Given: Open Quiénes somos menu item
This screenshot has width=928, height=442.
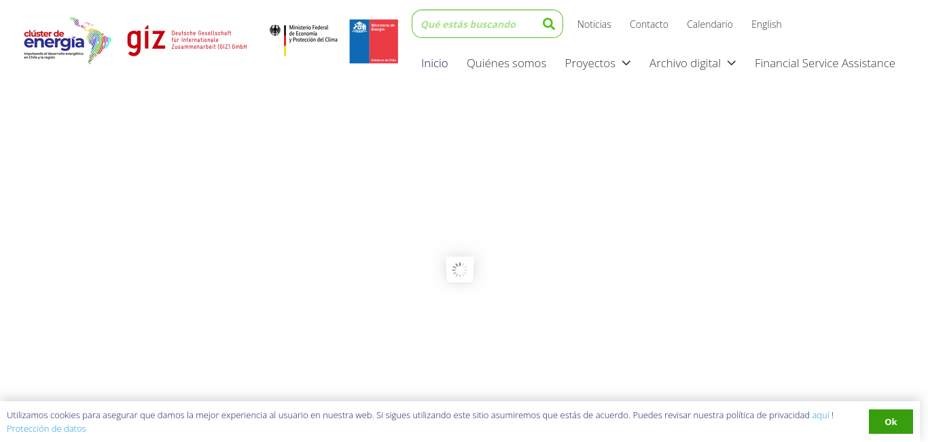Looking at the screenshot, I should pyautogui.click(x=506, y=63).
